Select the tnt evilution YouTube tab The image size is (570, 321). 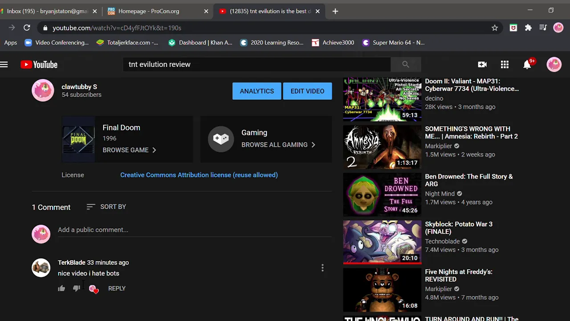(269, 11)
